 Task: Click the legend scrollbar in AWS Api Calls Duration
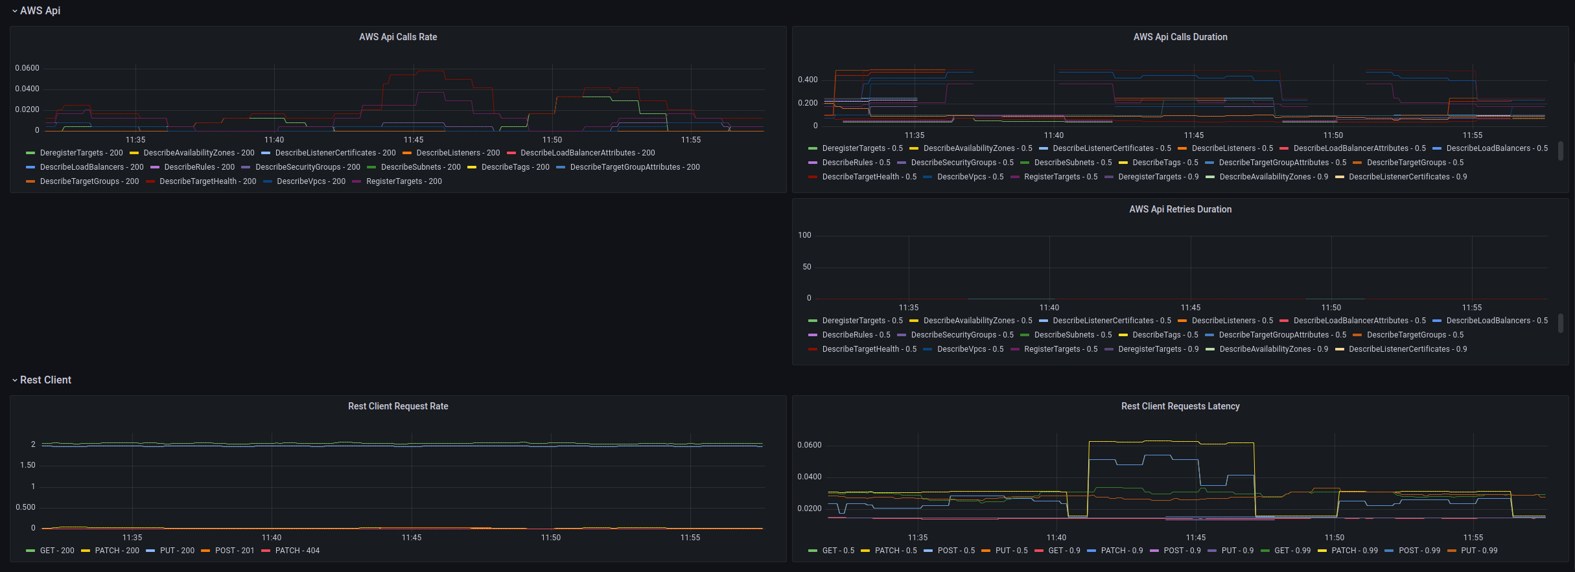1560,152
